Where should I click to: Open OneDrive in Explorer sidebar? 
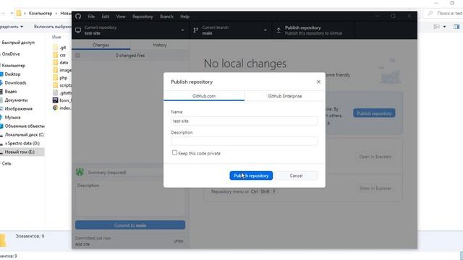(11, 54)
